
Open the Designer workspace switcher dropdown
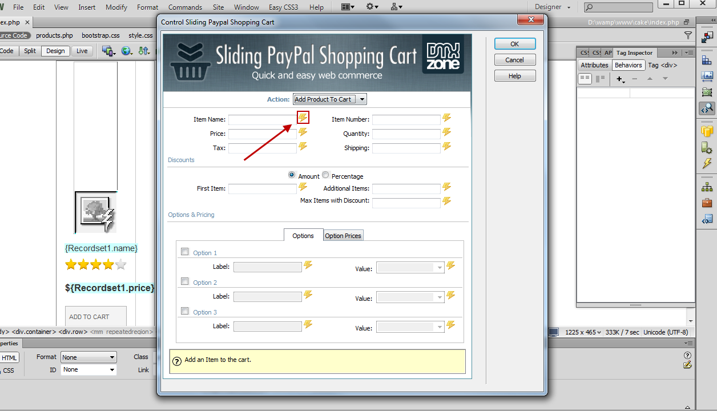tap(553, 7)
